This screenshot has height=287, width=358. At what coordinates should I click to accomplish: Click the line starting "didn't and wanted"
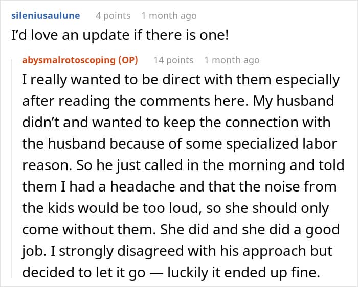click(176, 123)
